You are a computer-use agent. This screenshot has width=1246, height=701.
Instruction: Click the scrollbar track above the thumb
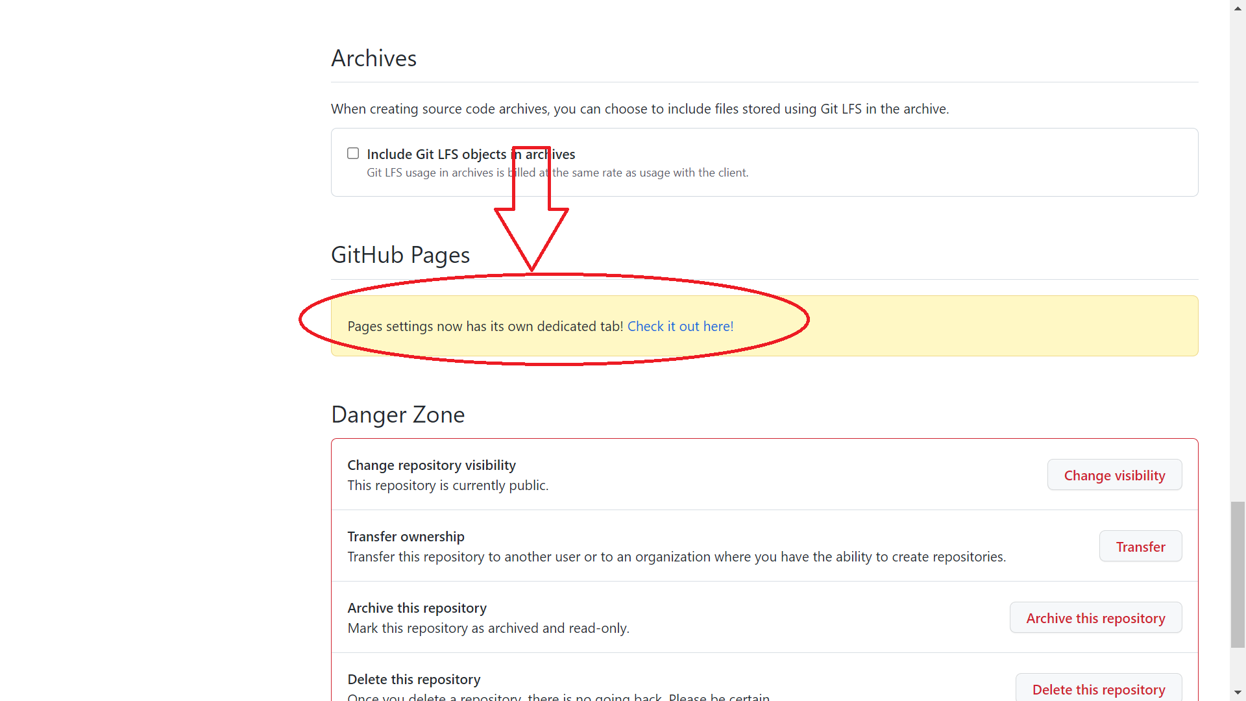[x=1238, y=260]
